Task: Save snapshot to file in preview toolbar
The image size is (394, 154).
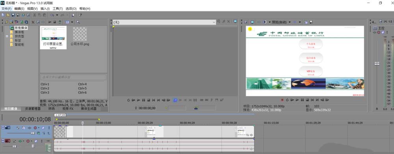Action: click(311, 22)
